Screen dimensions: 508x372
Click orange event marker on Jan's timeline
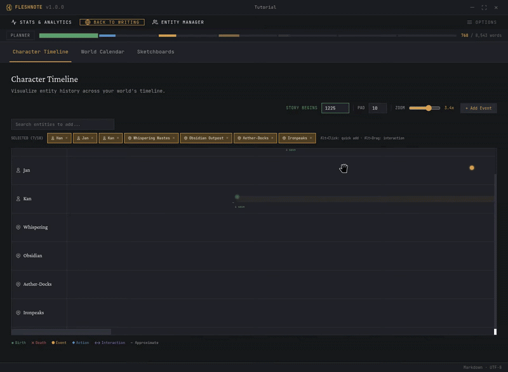[x=472, y=168]
